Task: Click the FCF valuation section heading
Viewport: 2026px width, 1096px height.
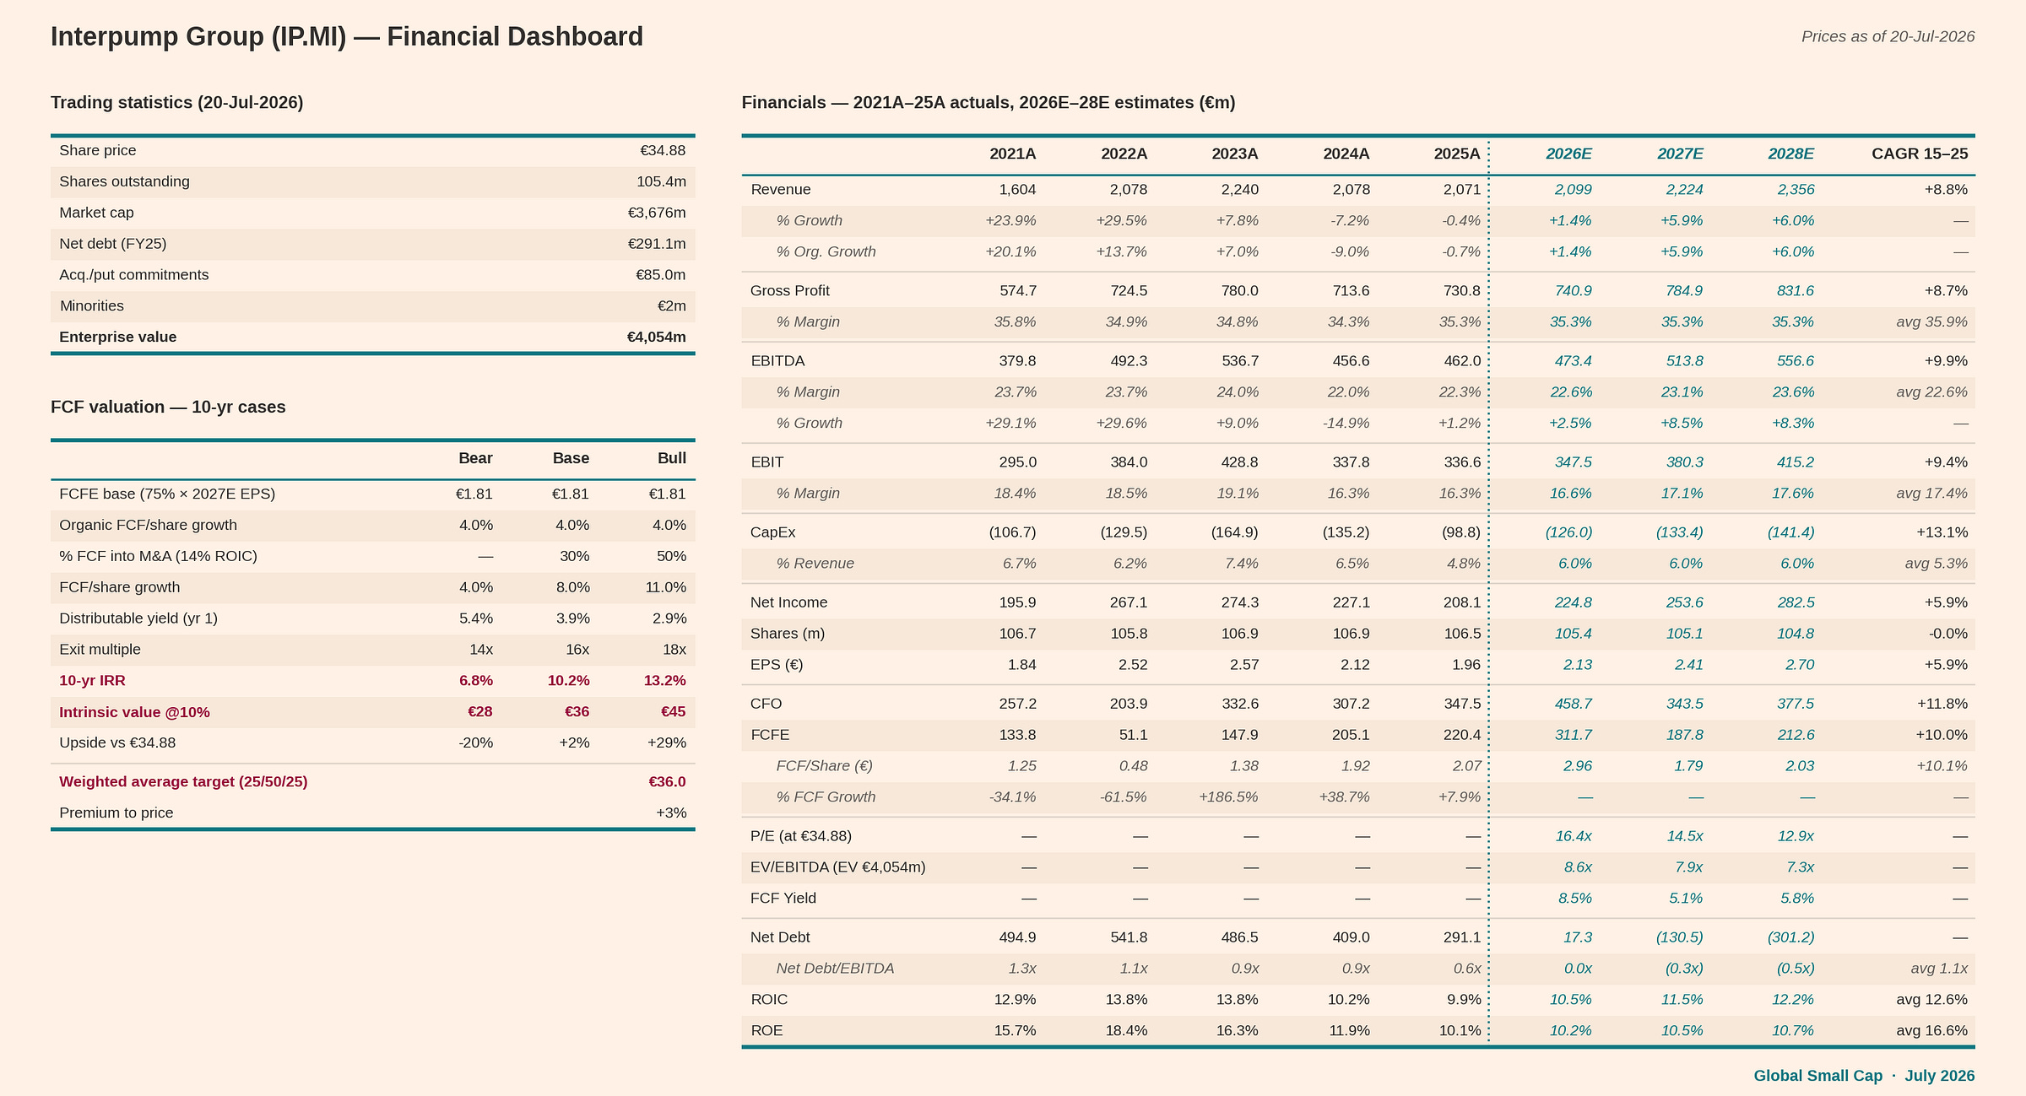Action: click(168, 408)
